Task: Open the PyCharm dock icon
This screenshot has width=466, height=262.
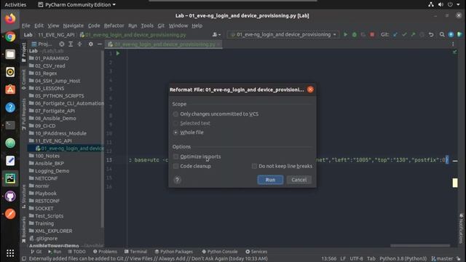Action: click(10, 178)
